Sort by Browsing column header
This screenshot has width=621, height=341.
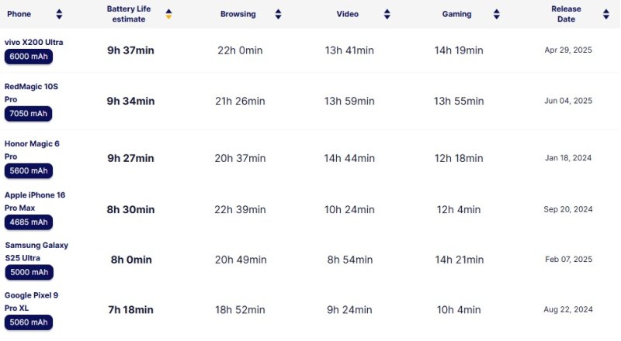click(x=238, y=14)
